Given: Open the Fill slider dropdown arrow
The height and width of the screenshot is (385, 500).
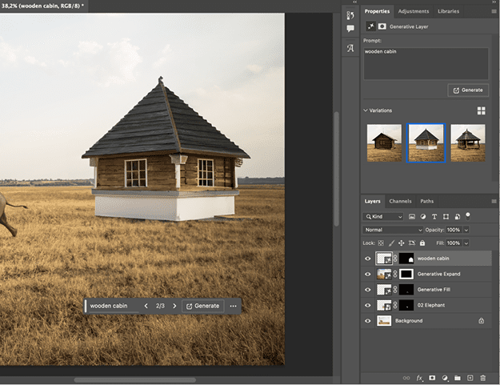Looking at the screenshot, I should (x=466, y=243).
